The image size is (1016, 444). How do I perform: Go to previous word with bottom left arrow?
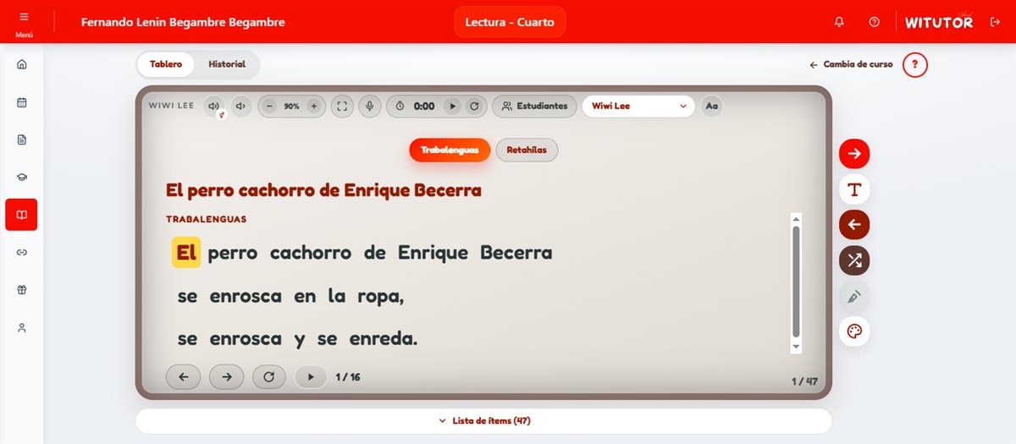(x=184, y=376)
